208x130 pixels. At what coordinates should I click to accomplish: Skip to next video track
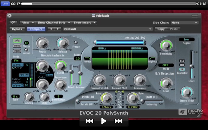point(118,121)
